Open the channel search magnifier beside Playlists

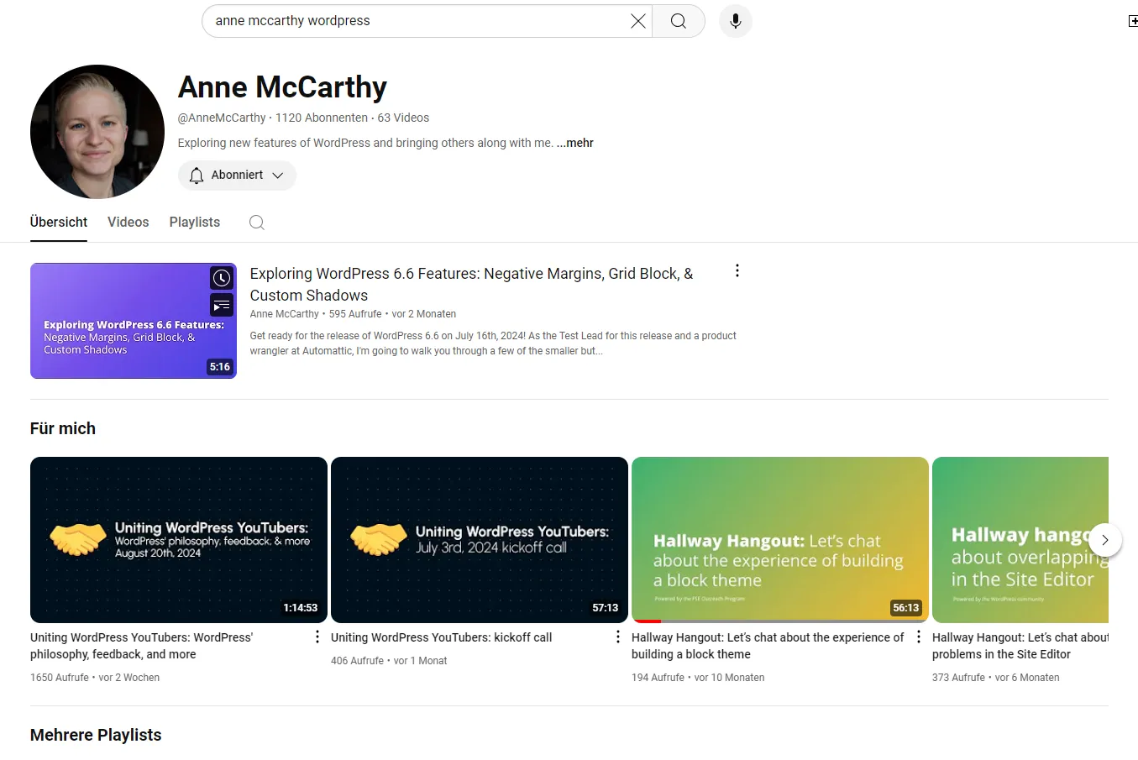click(257, 223)
